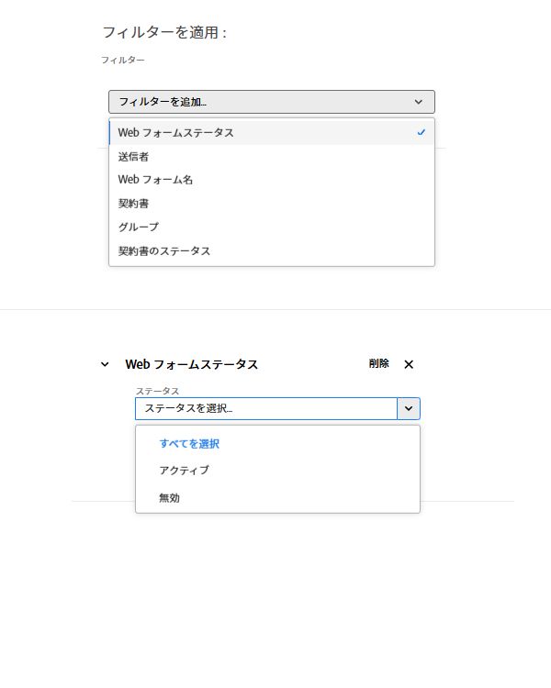Screen dimensions: 551x688
Task: Remove filter with the X icon
Action: (x=409, y=364)
